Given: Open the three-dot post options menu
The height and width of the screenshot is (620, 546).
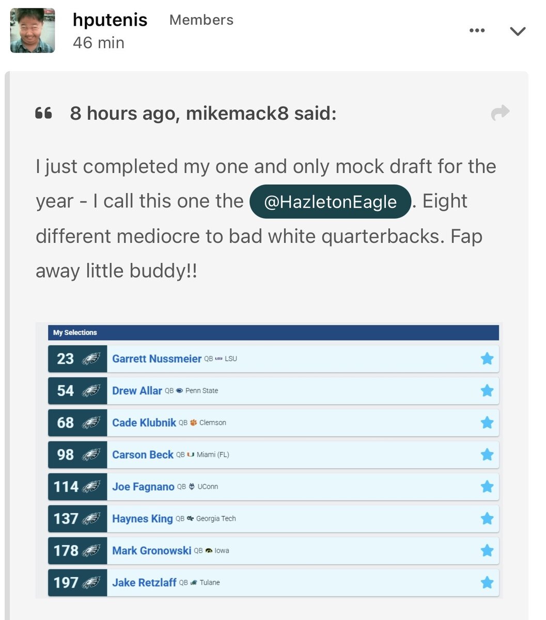Looking at the screenshot, I should point(477,31).
